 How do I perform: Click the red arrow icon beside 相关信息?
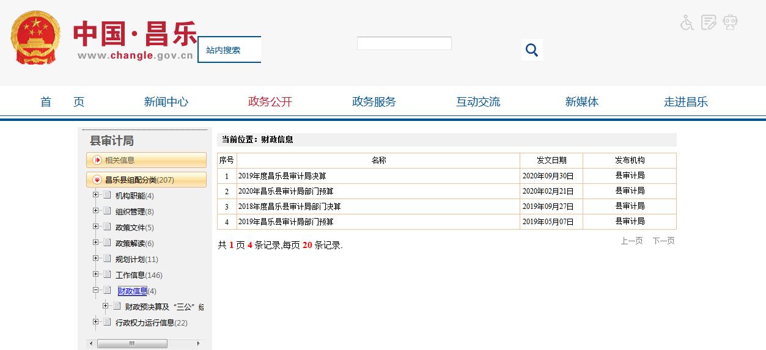pos(97,160)
